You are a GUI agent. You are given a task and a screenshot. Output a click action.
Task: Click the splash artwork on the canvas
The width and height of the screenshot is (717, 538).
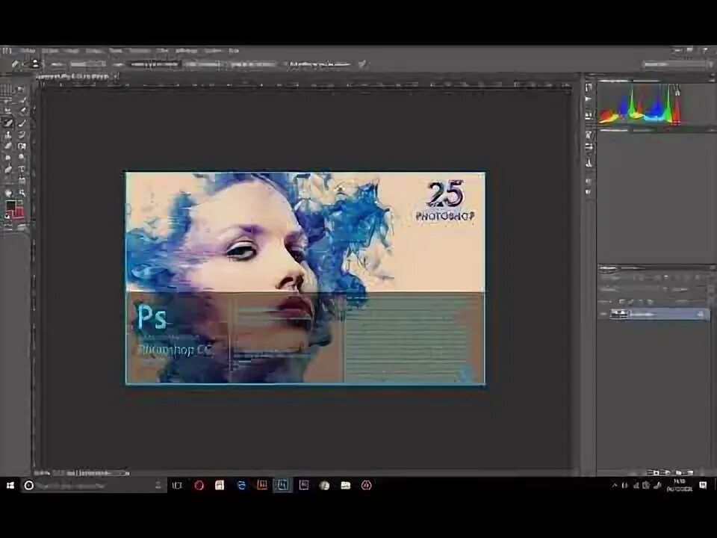(x=305, y=278)
